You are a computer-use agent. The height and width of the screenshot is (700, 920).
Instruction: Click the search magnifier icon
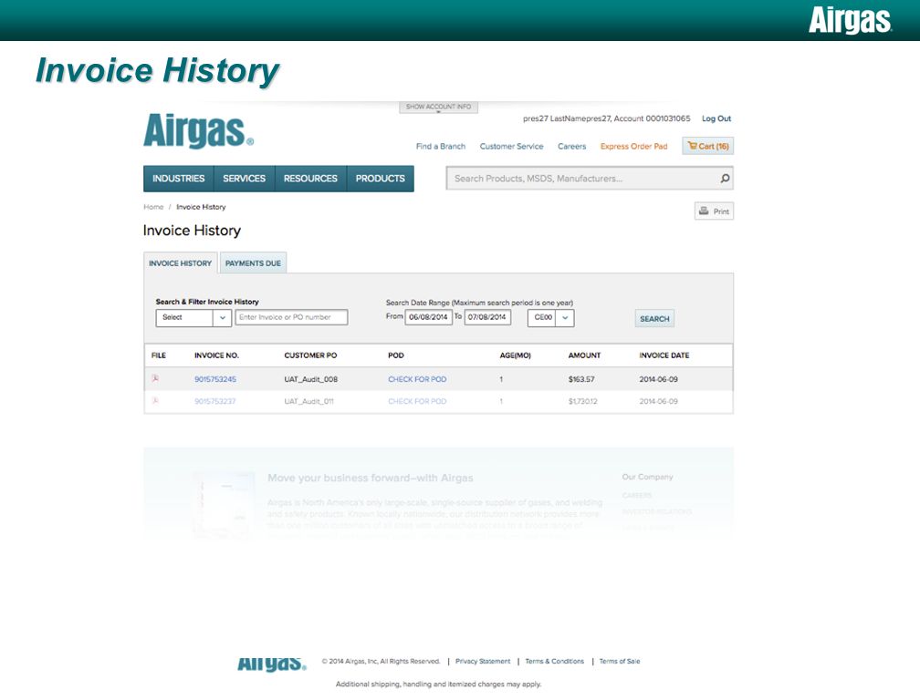[726, 178]
